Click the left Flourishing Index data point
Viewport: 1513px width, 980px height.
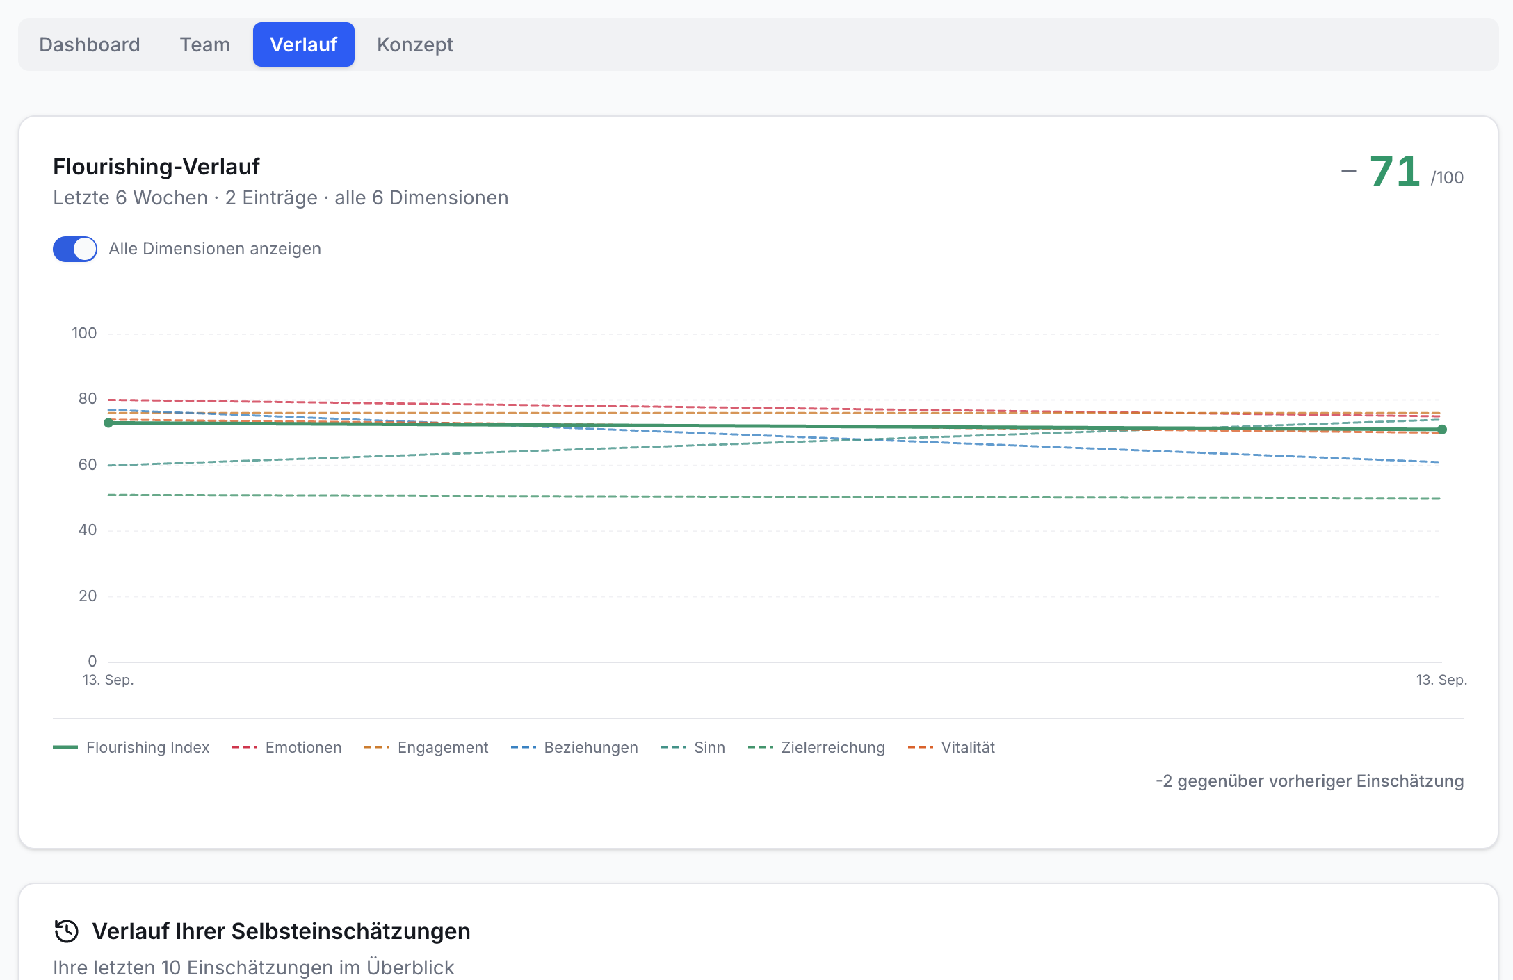[x=108, y=423]
